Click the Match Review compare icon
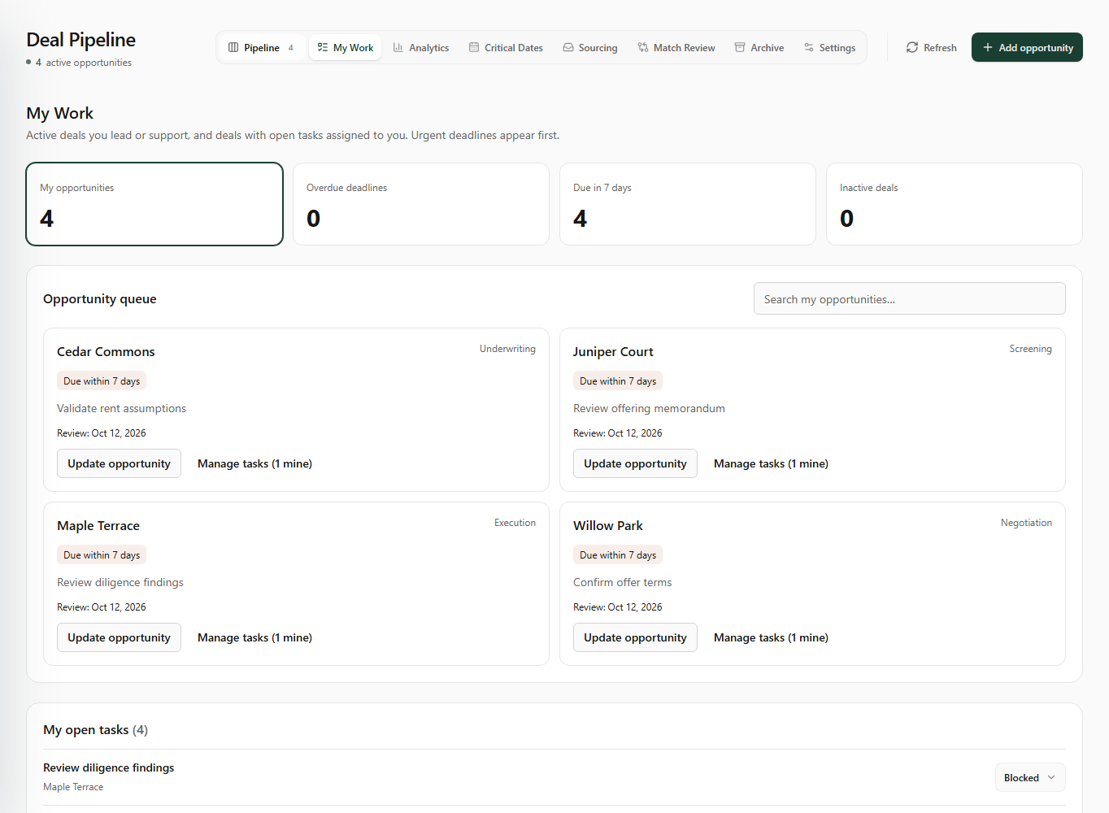This screenshot has width=1109, height=813. 643,47
